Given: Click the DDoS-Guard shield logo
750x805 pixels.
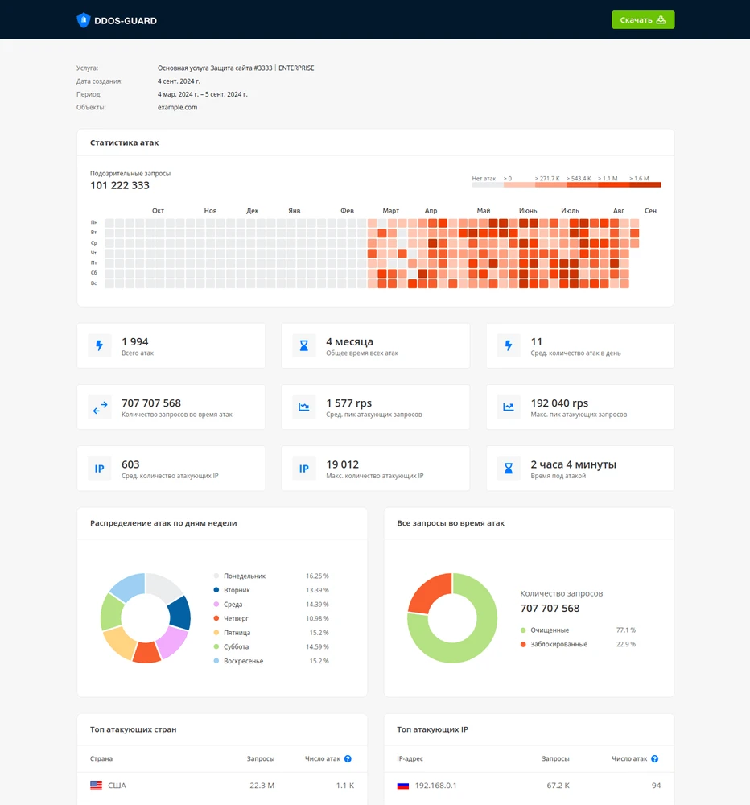Looking at the screenshot, I should tap(84, 20).
